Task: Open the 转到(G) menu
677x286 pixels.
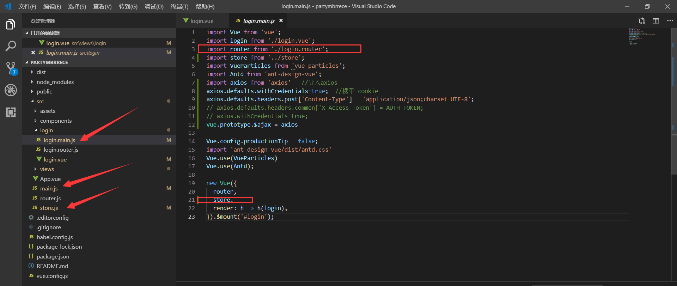Action: [x=128, y=6]
